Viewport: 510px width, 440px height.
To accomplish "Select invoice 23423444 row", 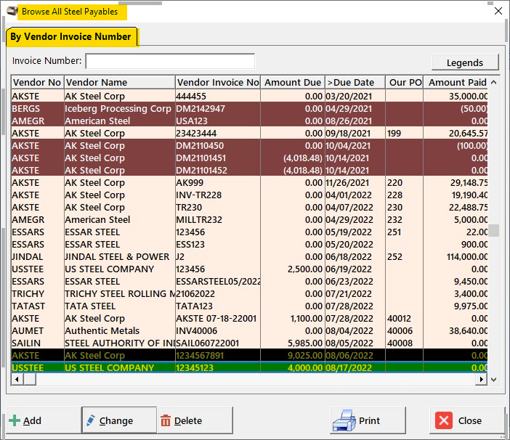I will [x=249, y=134].
